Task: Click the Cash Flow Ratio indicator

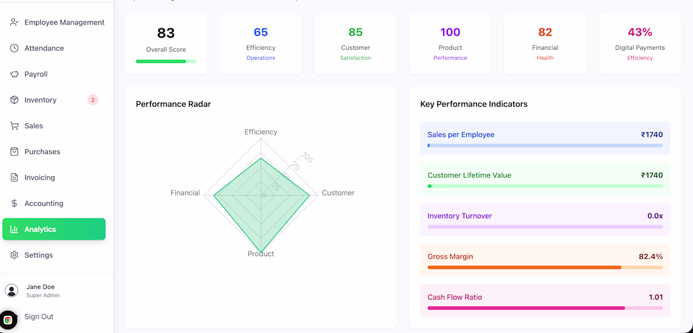Action: click(545, 301)
